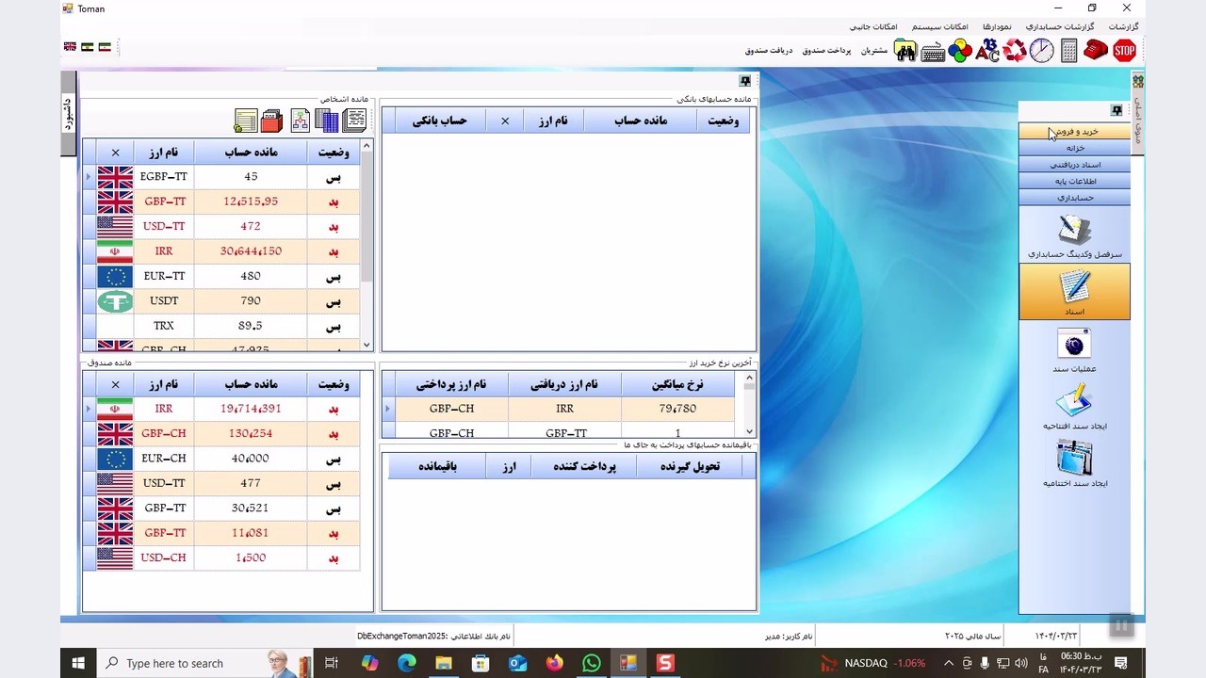Open WhatsApp from the Windows taskbar
The image size is (1206, 678).
pyautogui.click(x=591, y=663)
